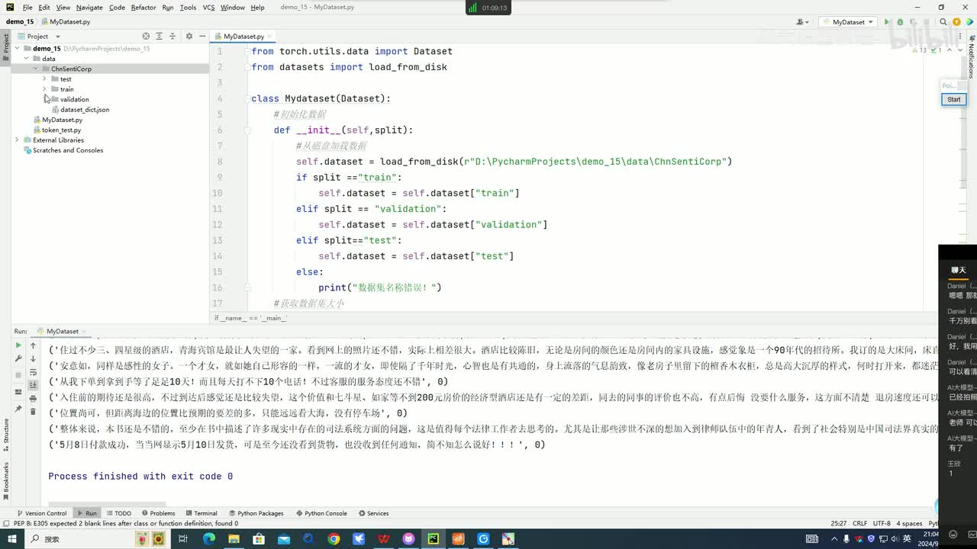This screenshot has width=977, height=549.
Task: Open Bookmarks side tool window
Action: [x=5, y=480]
